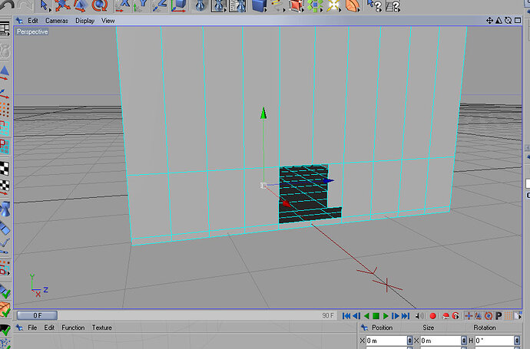Viewport: 530px width, 349px height.
Task: Activate the Move tool
Action: (x=62, y=5)
